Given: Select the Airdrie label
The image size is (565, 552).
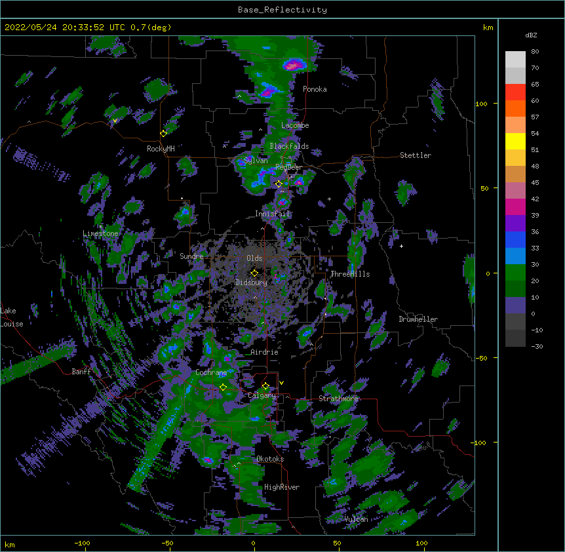Looking at the screenshot, I should 264,352.
